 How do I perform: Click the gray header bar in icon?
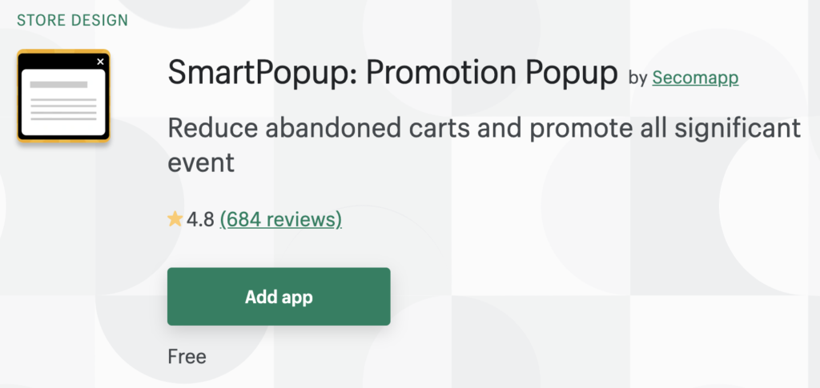(58, 84)
